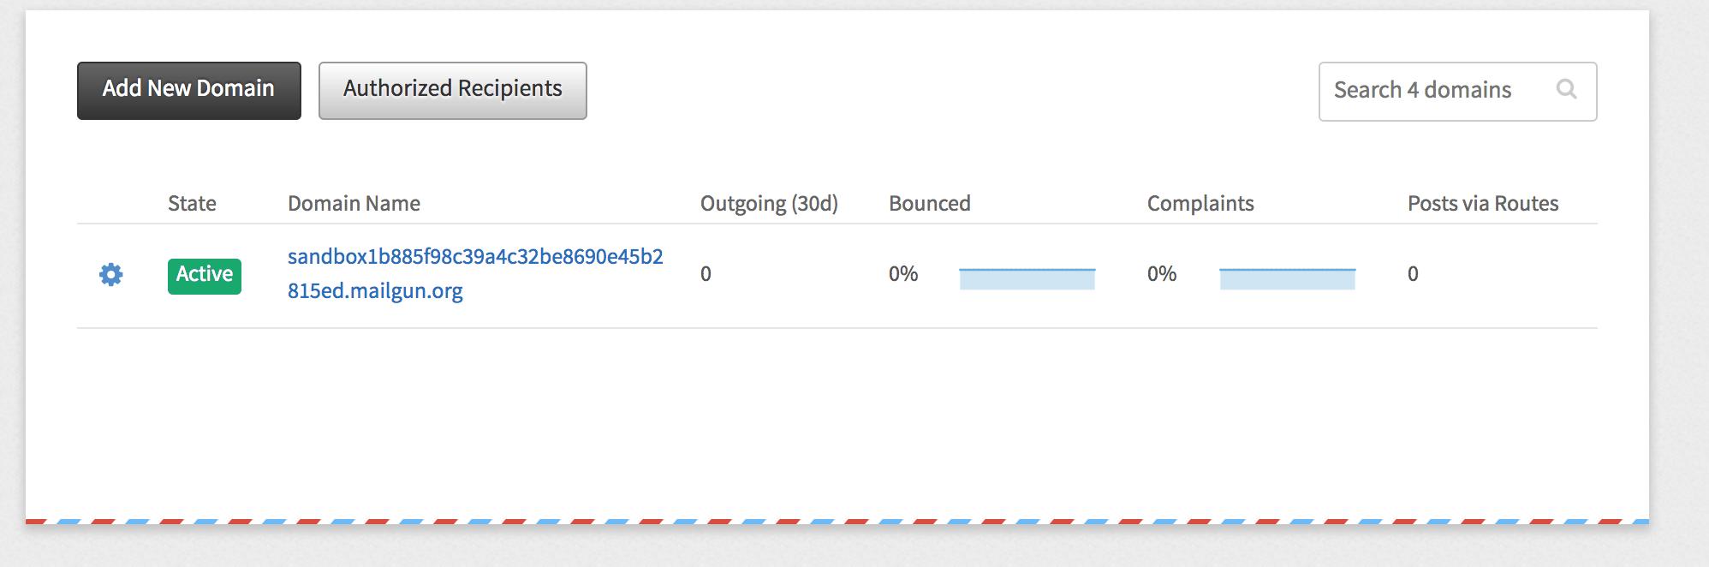The image size is (1709, 567).
Task: Open the sandbox domain settings gear
Action: 111,275
